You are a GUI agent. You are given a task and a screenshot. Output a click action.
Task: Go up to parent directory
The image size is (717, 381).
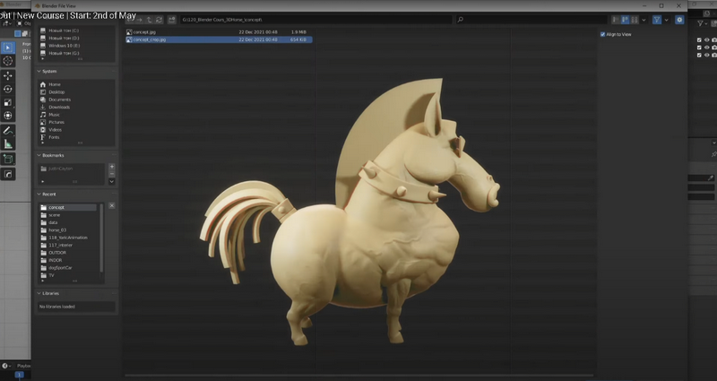tap(149, 20)
